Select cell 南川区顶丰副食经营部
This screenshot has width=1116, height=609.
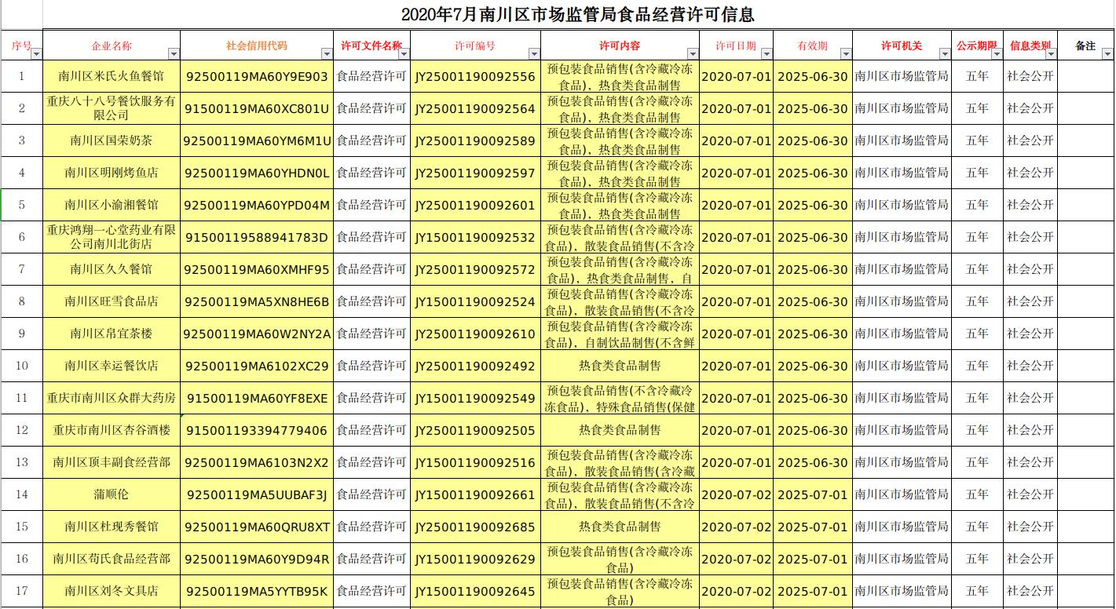[112, 462]
